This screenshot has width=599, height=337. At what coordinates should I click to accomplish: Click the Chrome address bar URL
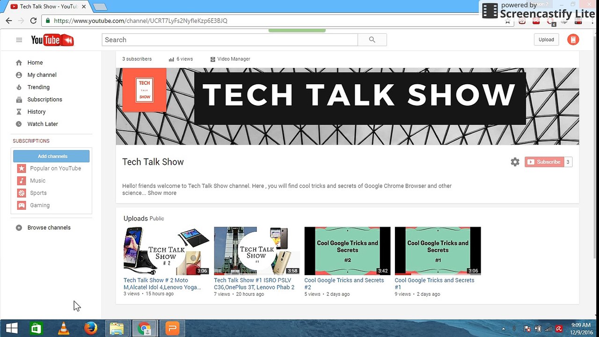140,21
